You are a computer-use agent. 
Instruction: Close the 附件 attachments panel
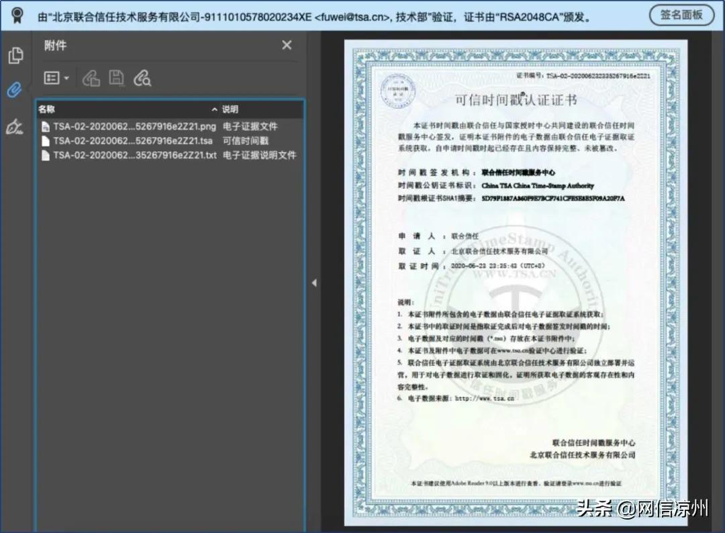coord(287,45)
